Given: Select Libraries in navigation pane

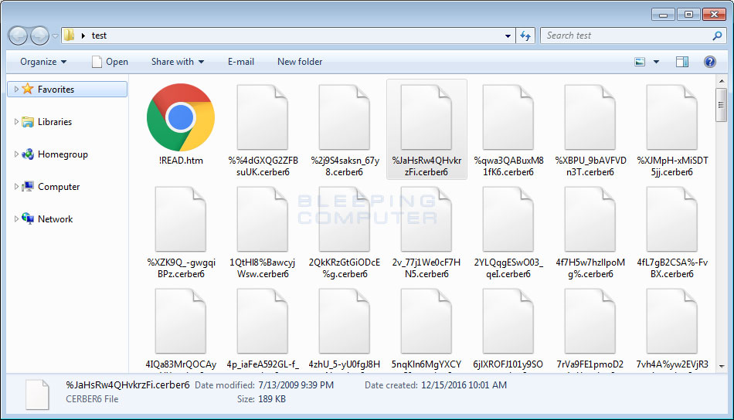Looking at the screenshot, I should (55, 122).
